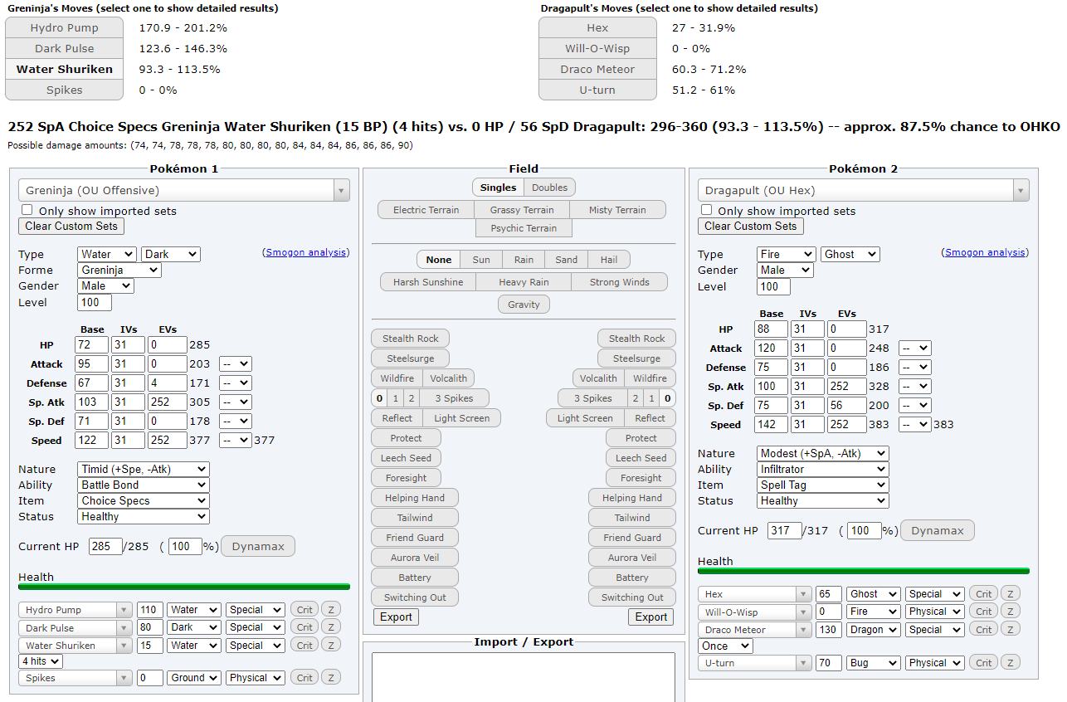Image resolution: width=1067 pixels, height=702 pixels.
Task: Set weather to Sun
Action: pyautogui.click(x=481, y=260)
